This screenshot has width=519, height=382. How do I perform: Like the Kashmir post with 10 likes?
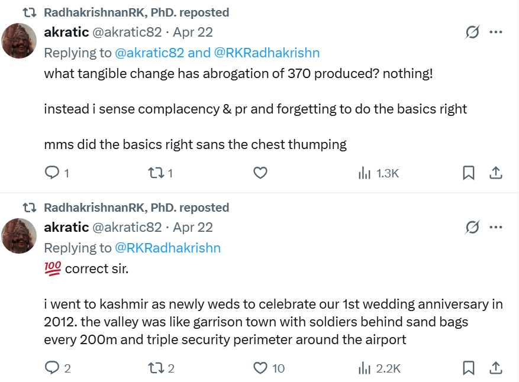(x=260, y=368)
